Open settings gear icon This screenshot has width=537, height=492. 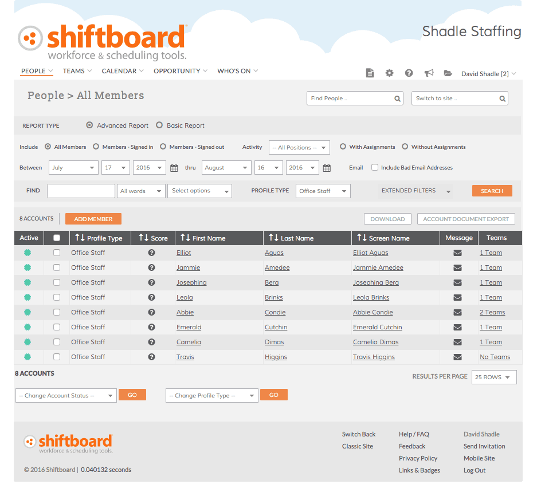point(389,73)
